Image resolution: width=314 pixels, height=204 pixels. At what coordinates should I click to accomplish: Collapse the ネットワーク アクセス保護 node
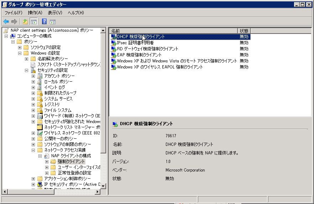click(x=33, y=150)
